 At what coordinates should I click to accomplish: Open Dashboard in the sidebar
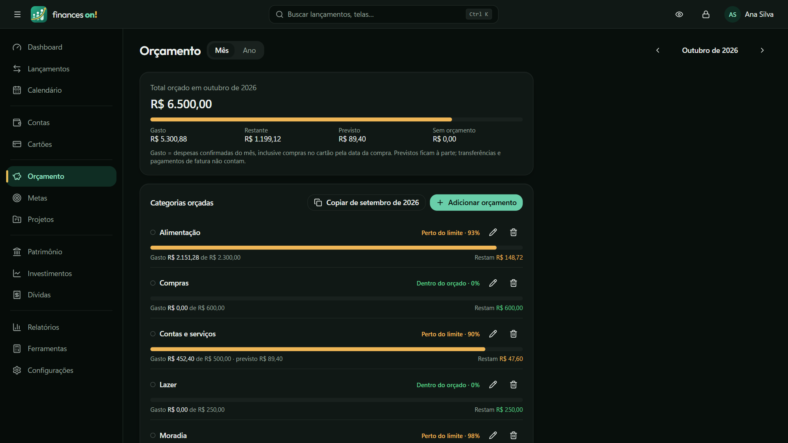point(61,47)
